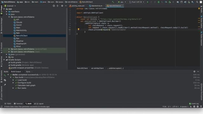The image size is (203, 114).
Task: Expand the Load build step
Action: (x=13, y=80)
